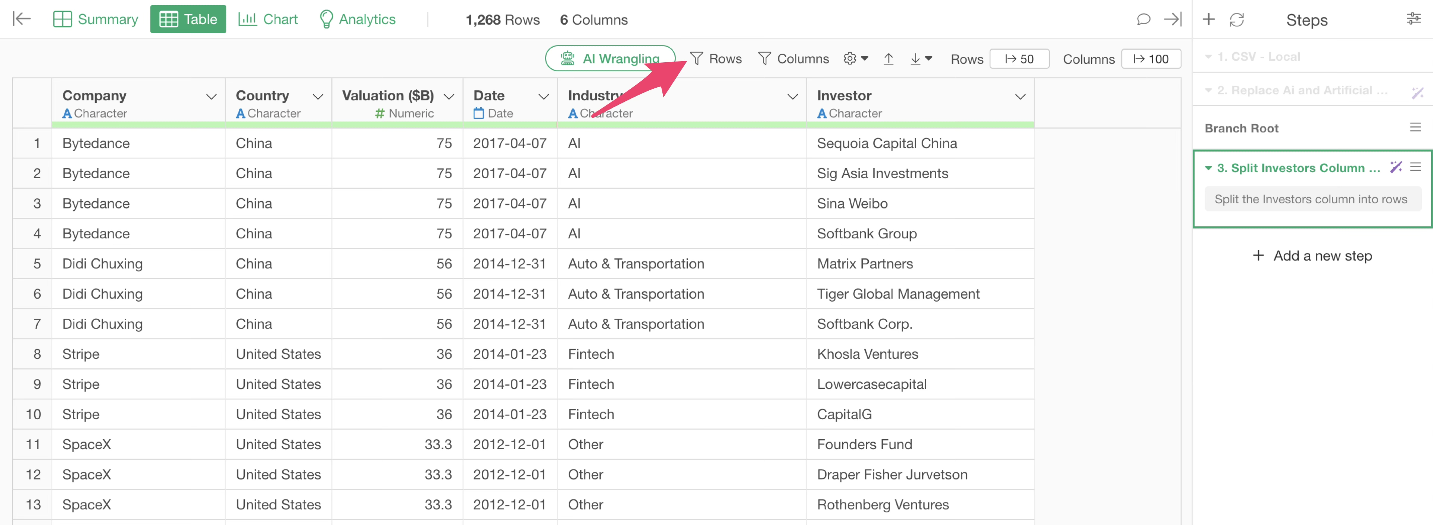The width and height of the screenshot is (1433, 525).
Task: Select the Sequoia Capital China cell
Action: pyautogui.click(x=920, y=143)
